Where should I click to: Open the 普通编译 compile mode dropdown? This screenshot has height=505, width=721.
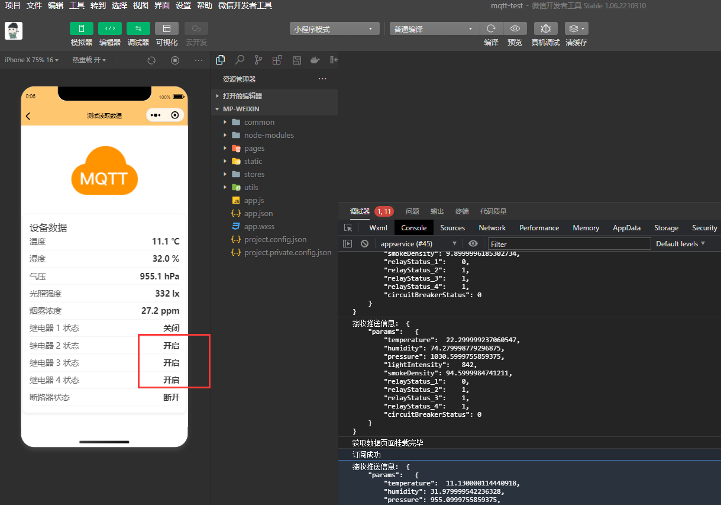pyautogui.click(x=434, y=28)
